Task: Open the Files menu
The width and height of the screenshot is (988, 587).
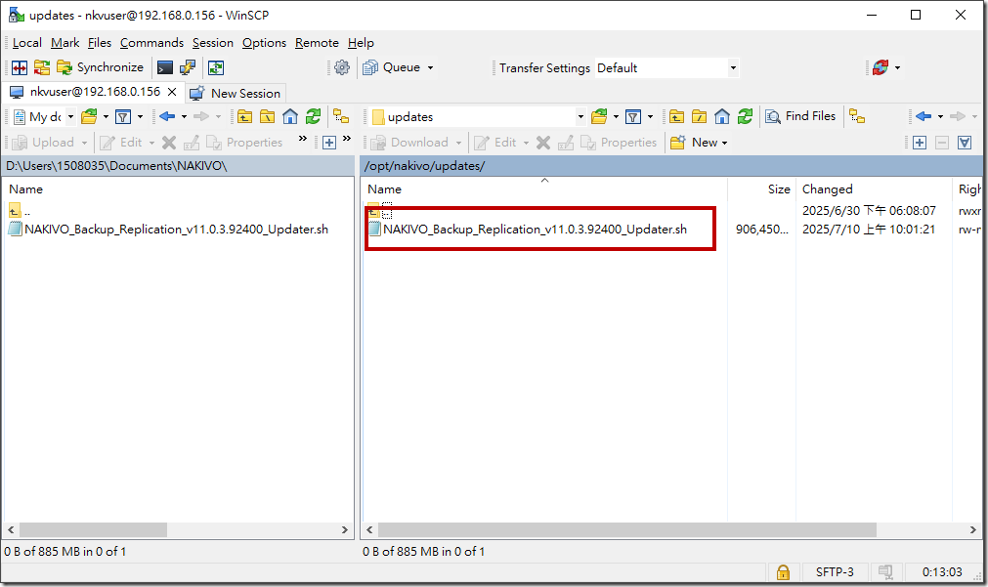Action: tap(100, 43)
